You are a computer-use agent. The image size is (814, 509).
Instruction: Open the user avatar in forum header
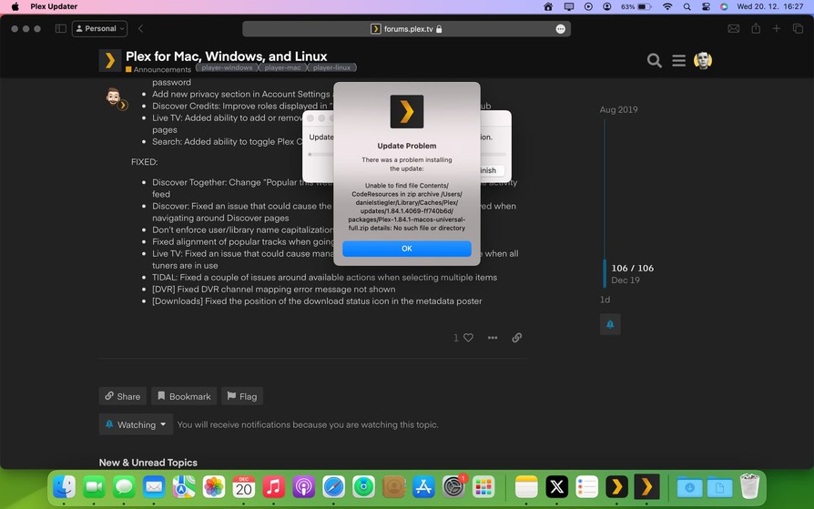coord(702,60)
